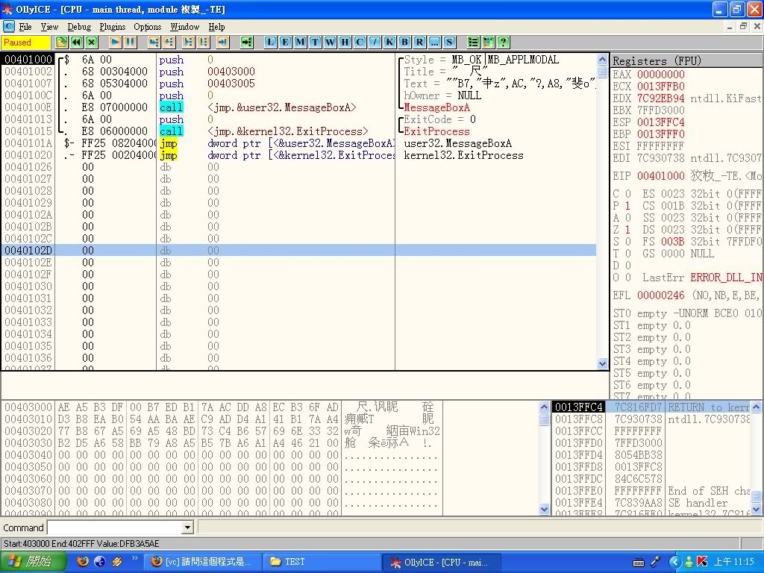Pause execution with the Pause icon
764x573 pixels.
130,43
